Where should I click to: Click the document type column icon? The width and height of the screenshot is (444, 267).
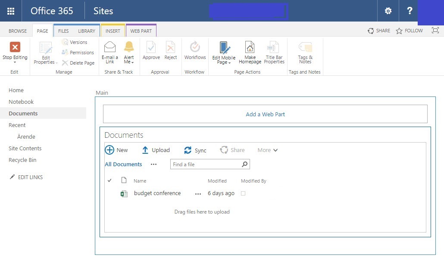[124, 180]
